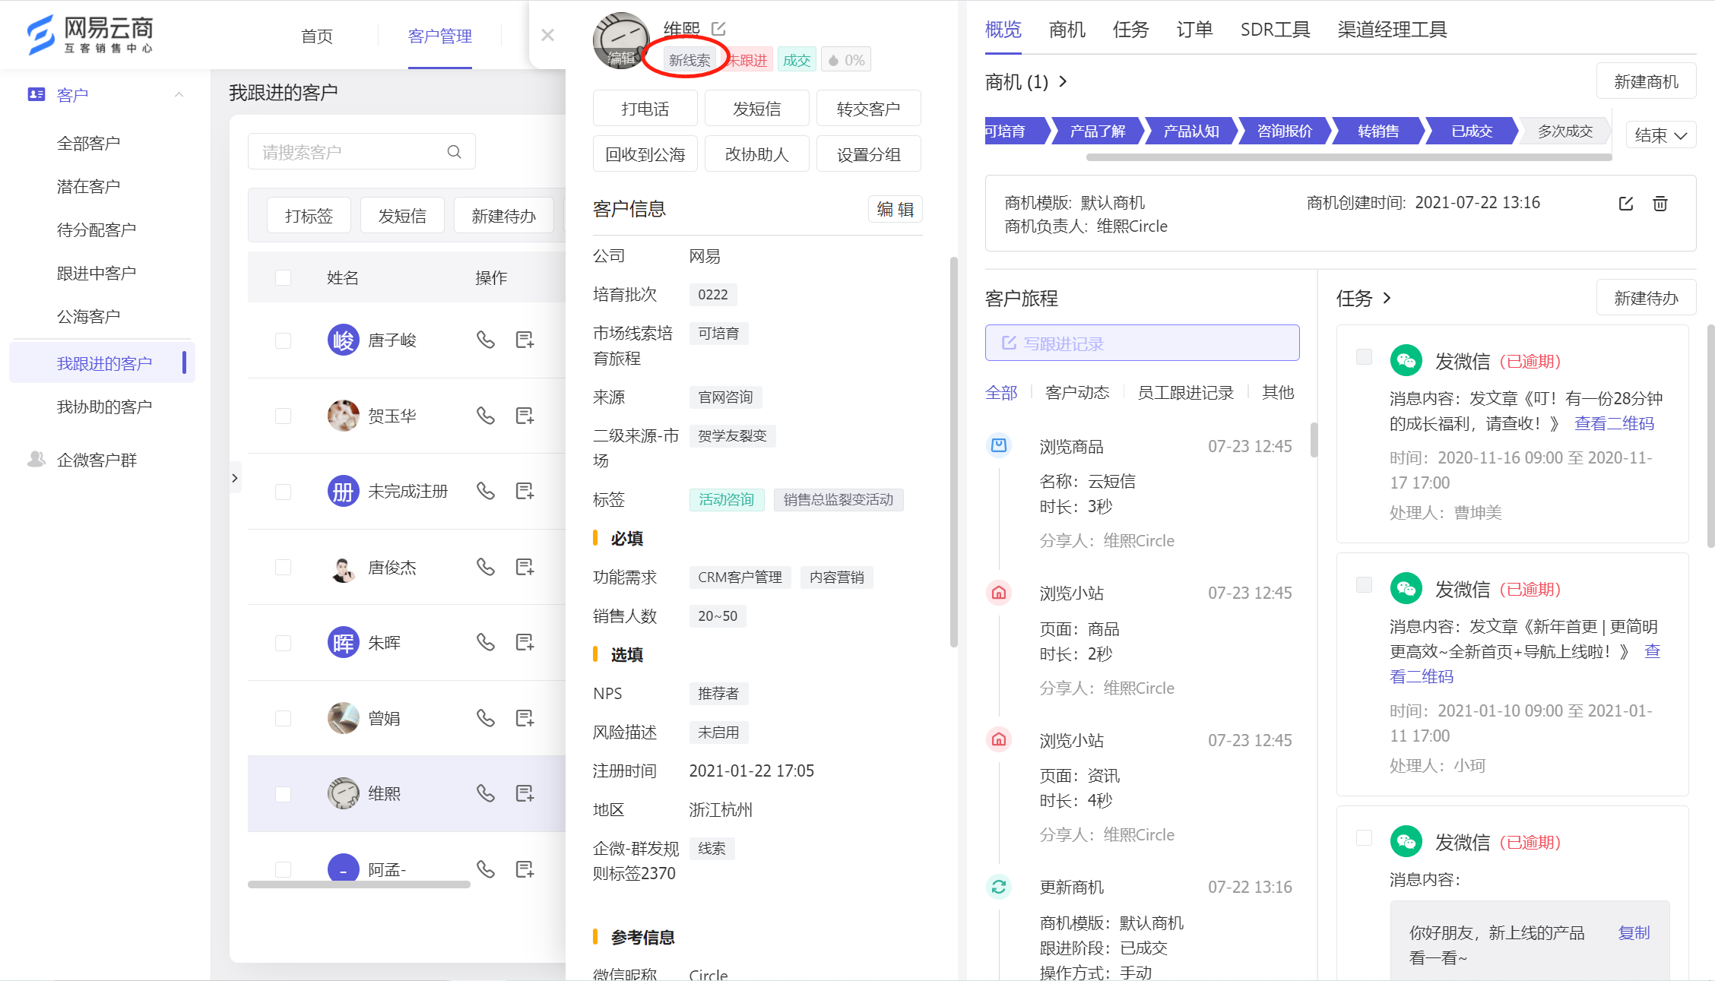Add to-do for 维熙 list row
This screenshot has height=981, width=1715.
[525, 793]
